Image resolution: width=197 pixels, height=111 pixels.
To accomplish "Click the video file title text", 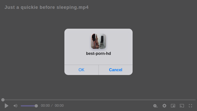I will pos(46,7).
